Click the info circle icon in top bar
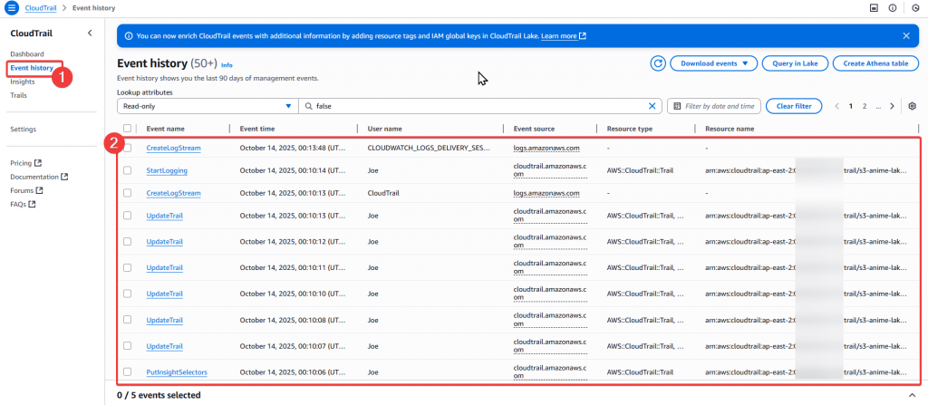The image size is (928, 405). tap(893, 8)
